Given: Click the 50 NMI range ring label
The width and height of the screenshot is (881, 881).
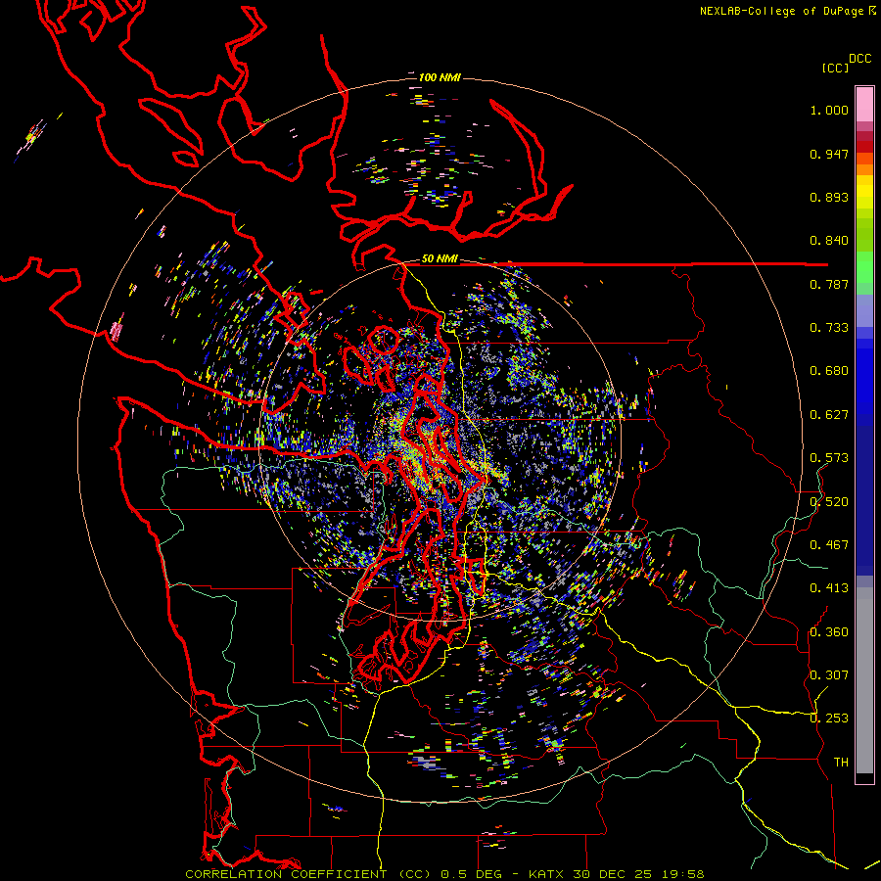Looking at the screenshot, I should 440,259.
